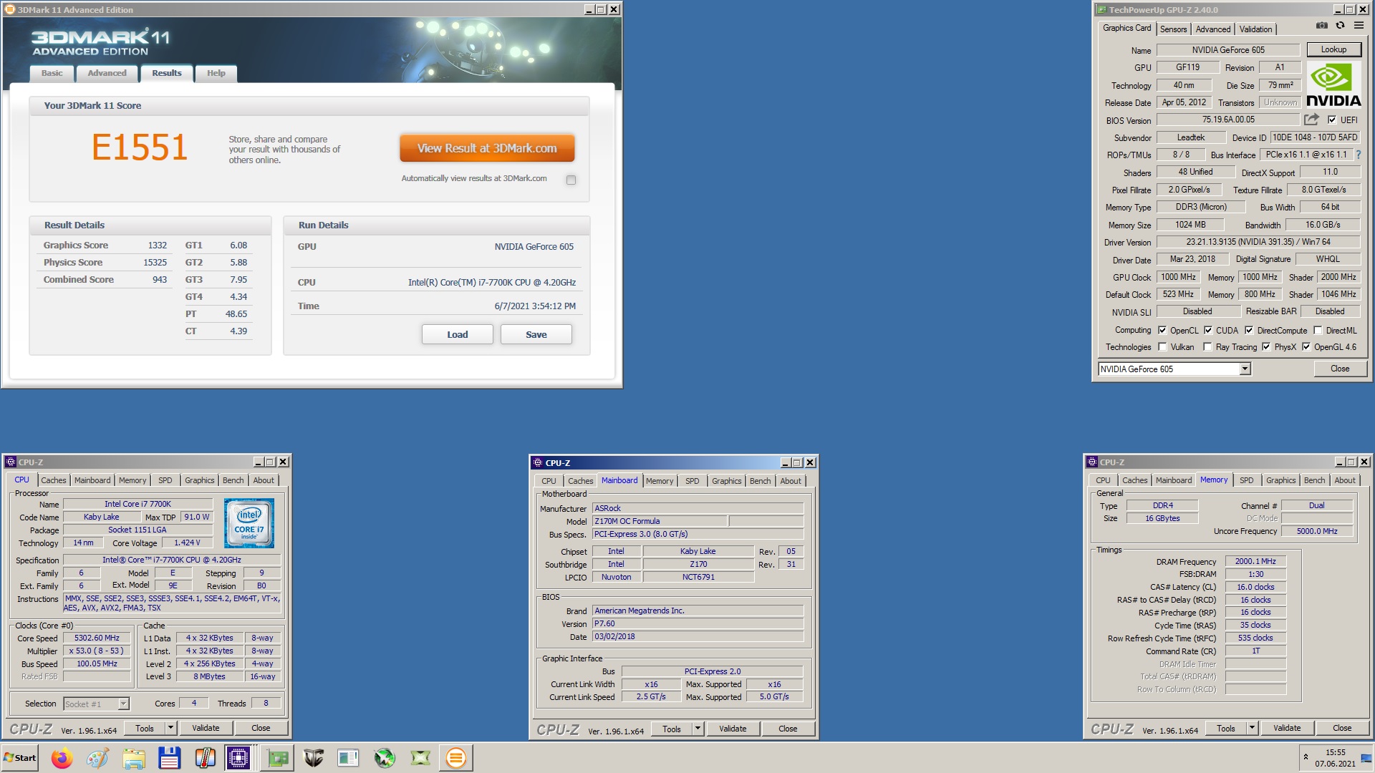Viewport: 1375px width, 773px height.
Task: Click the metallic shield taskbar icon
Action: point(313,757)
